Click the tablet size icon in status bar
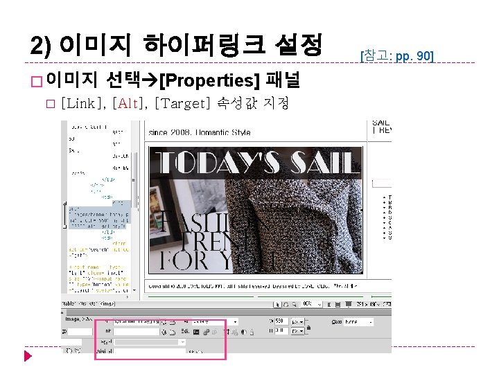 [x=338, y=304]
